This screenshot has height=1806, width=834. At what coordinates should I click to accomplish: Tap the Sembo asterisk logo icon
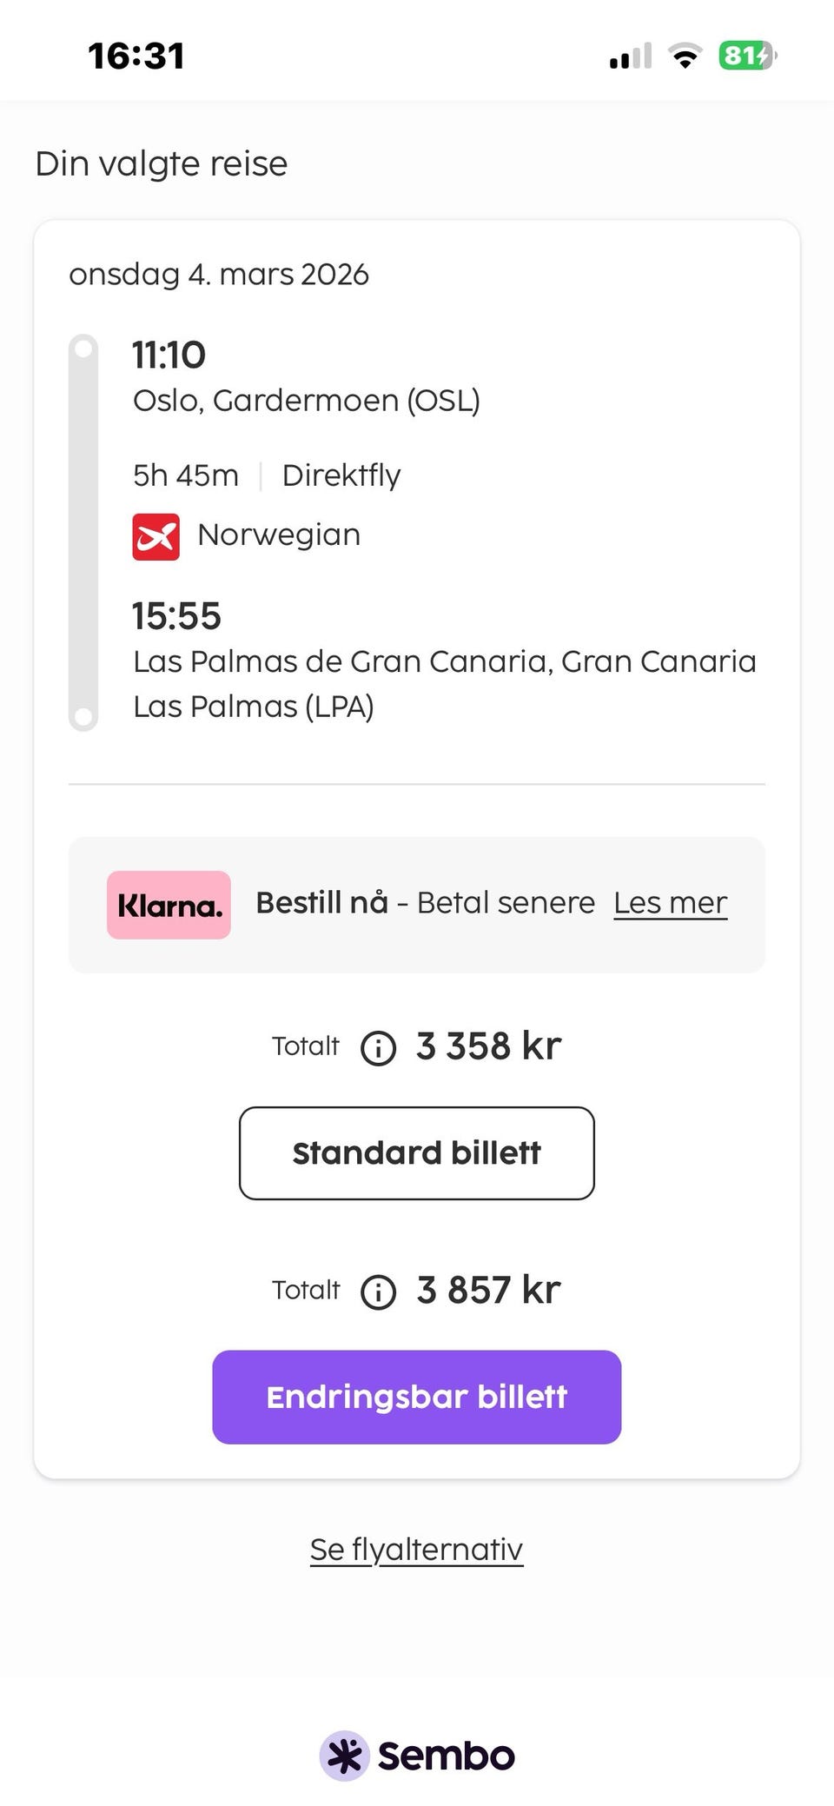345,1756
